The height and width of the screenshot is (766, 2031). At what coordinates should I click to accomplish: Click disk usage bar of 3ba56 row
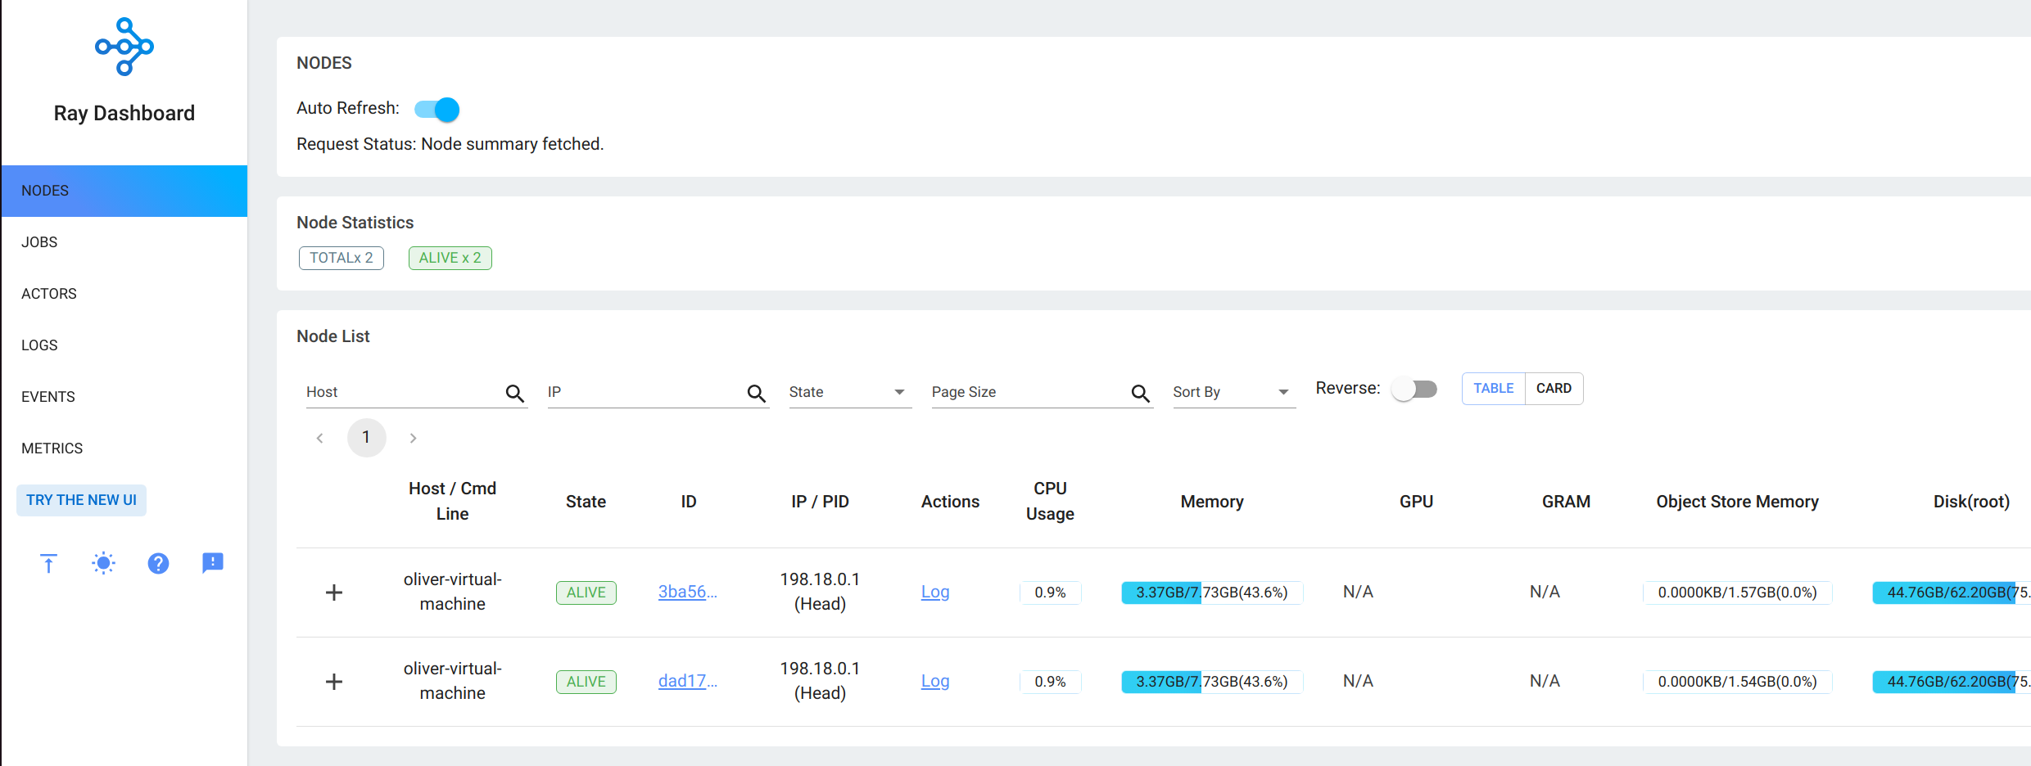point(1952,593)
